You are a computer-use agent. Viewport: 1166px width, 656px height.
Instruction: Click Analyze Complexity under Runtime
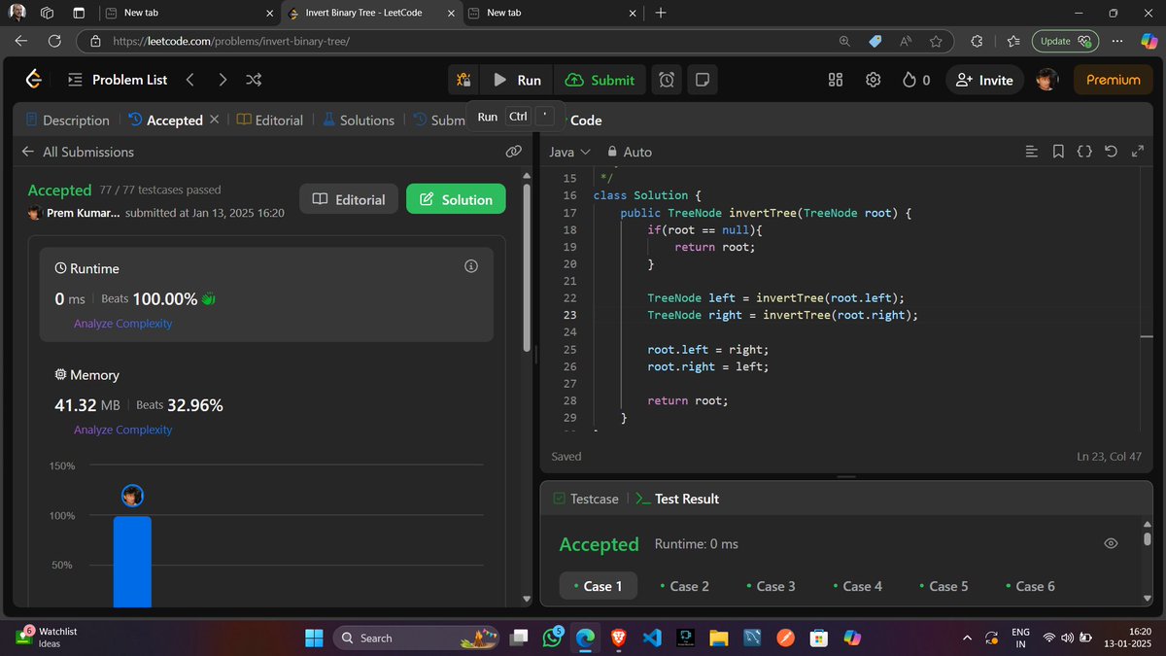(x=122, y=324)
